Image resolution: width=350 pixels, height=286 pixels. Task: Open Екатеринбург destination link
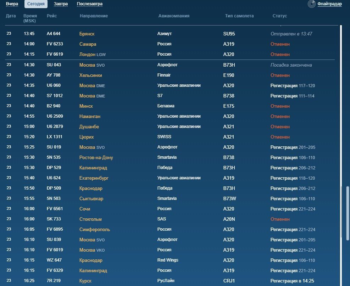pyautogui.click(x=94, y=178)
